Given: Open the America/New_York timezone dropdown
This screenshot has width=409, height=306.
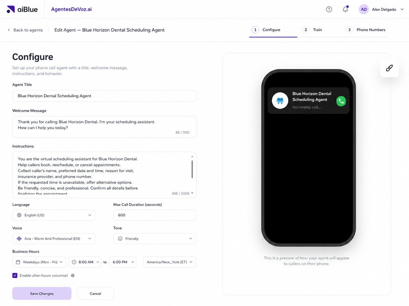Looking at the screenshot, I should tap(169, 262).
